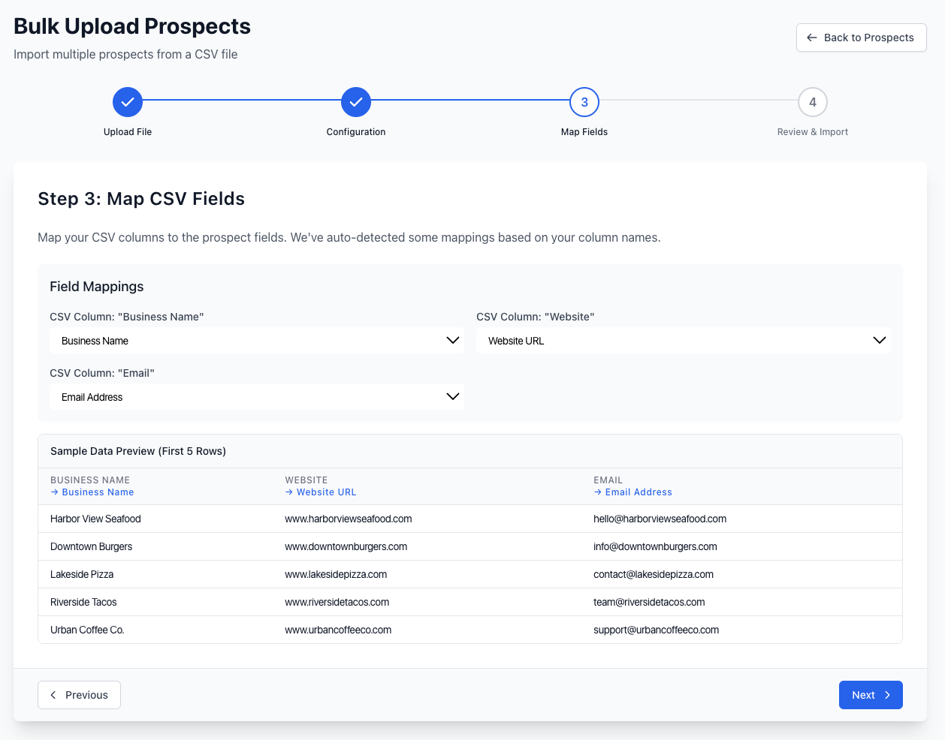Click the Business Name mapping arrow link
945x740 pixels.
[x=92, y=492]
